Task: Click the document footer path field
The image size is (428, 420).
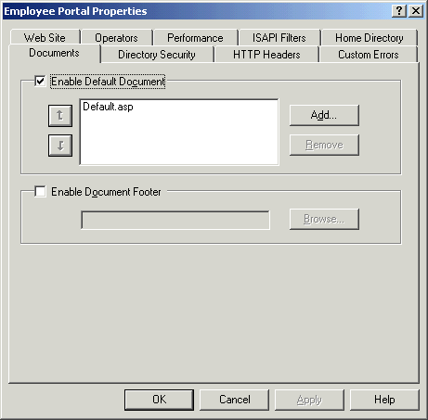Action: [175, 220]
